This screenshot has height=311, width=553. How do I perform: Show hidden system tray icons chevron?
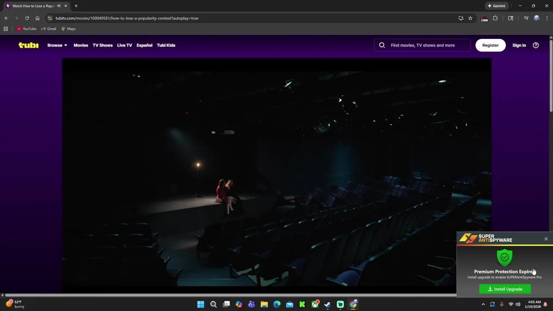tap(483, 305)
